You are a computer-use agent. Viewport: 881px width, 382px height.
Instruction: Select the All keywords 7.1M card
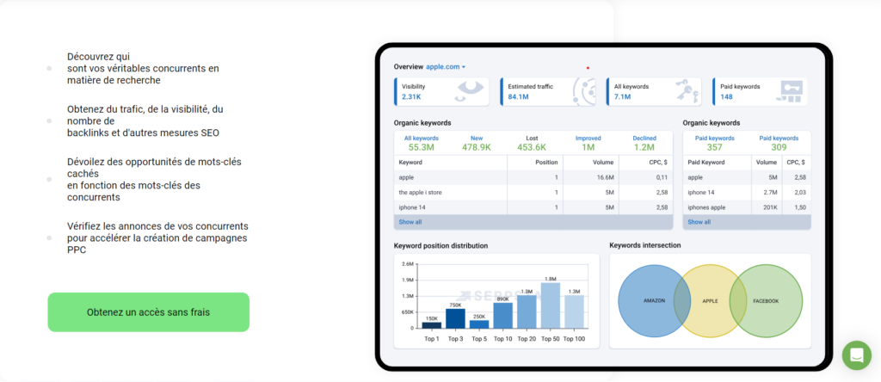654,91
